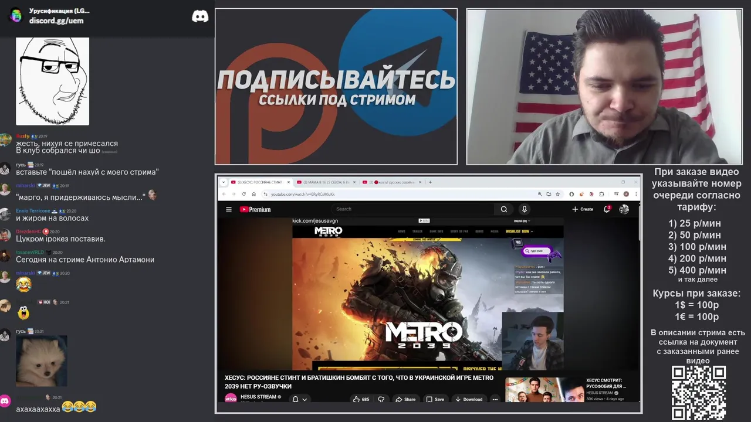Image resolution: width=751 pixels, height=422 pixels.
Task: Expand the notification bell dropdown arrow
Action: click(304, 399)
